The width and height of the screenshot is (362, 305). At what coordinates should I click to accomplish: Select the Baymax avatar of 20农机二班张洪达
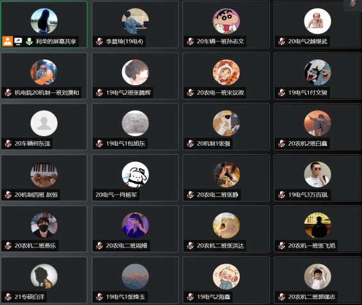tap(226, 225)
